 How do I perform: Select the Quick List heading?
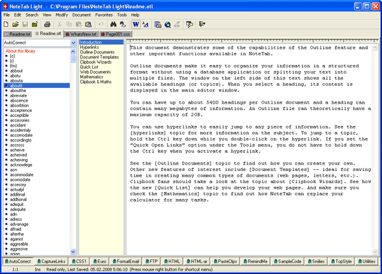[x=89, y=67]
